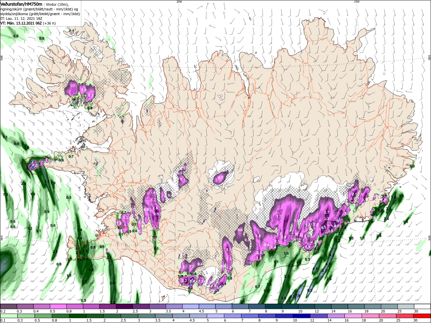Image resolution: width=431 pixels, height=323 pixels.
Task: Pick the light blue 4 snow swatch
Action: [x=191, y=307]
